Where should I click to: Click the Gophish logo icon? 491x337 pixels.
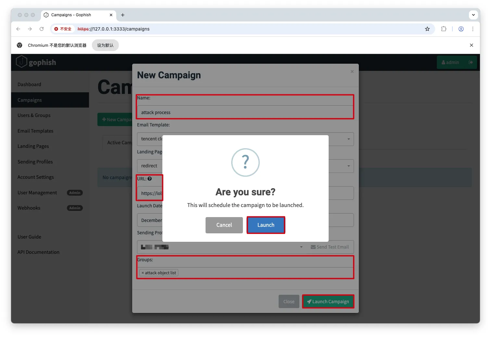coord(21,62)
